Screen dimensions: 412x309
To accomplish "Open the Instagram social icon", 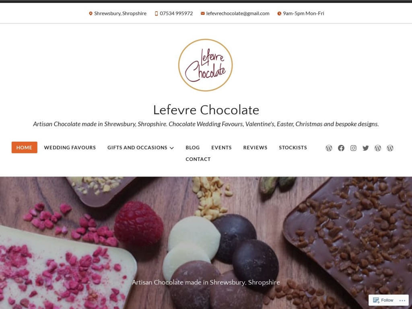I will pyautogui.click(x=353, y=148).
